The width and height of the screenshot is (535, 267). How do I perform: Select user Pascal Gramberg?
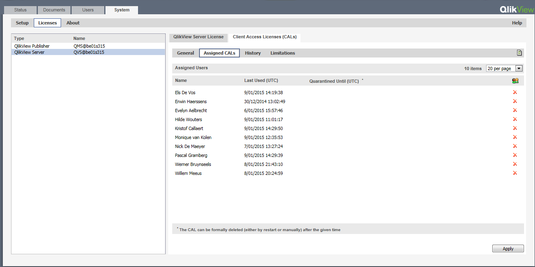(191, 155)
